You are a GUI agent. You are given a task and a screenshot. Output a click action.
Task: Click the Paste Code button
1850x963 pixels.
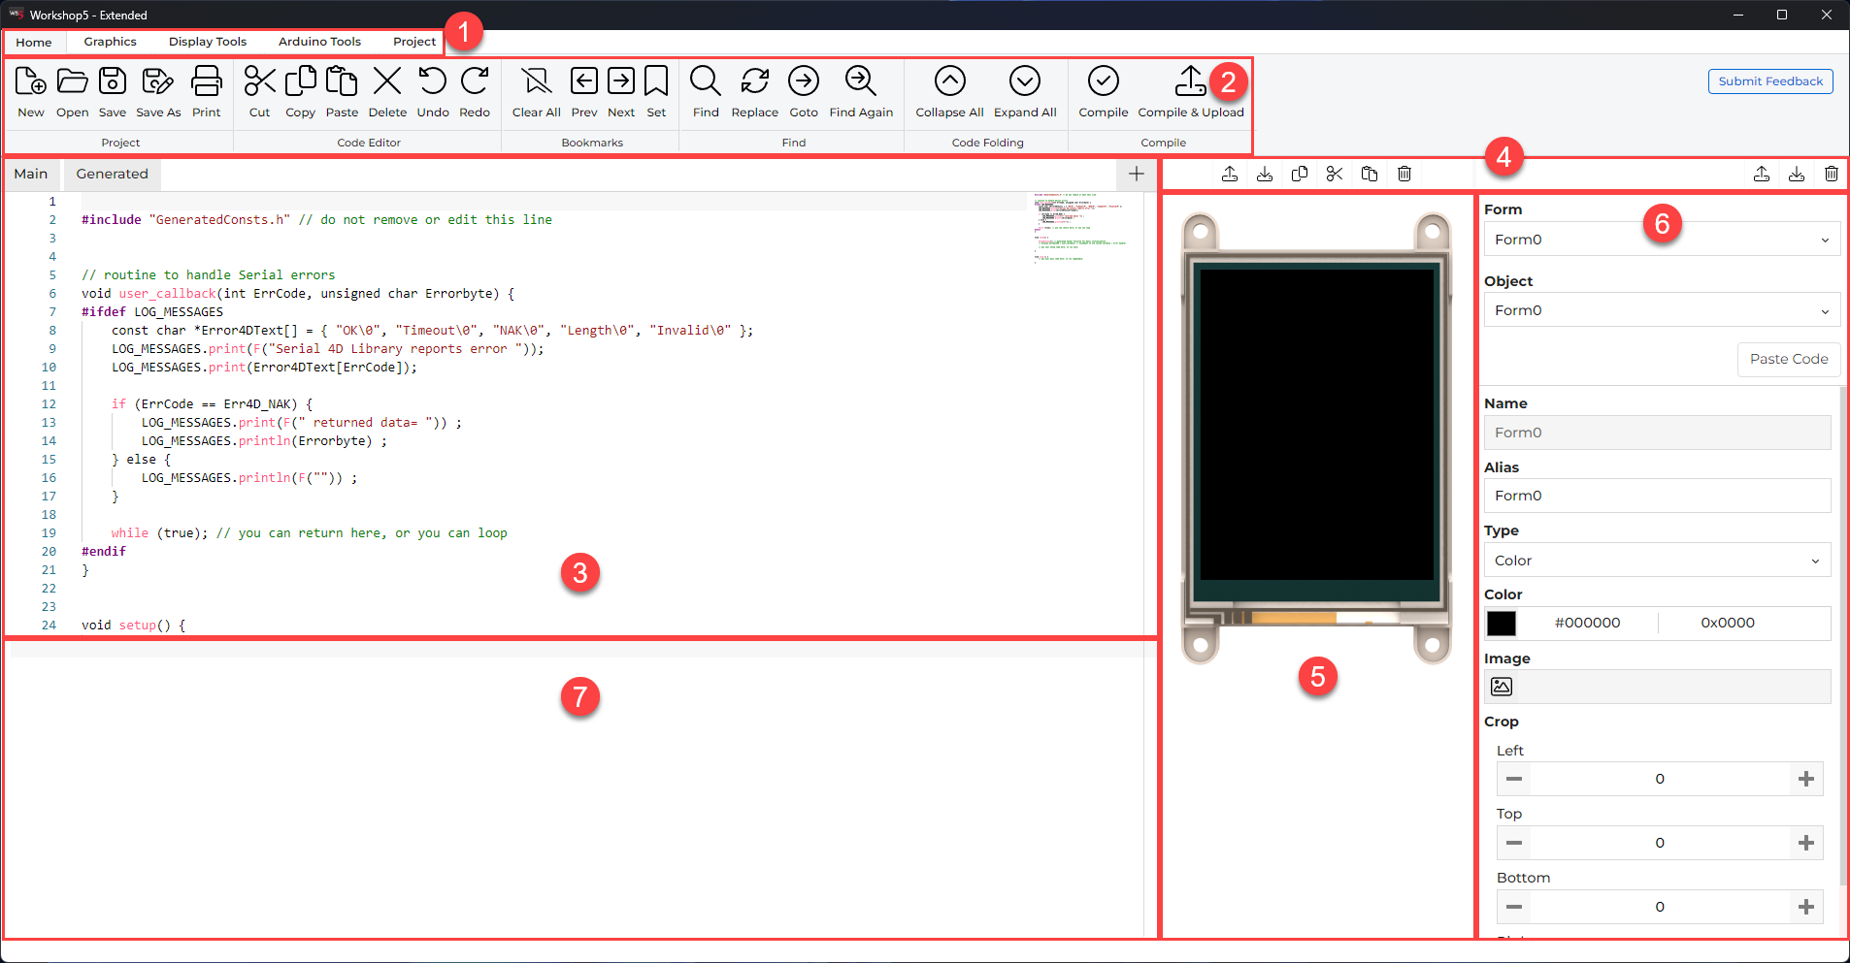[1789, 359]
